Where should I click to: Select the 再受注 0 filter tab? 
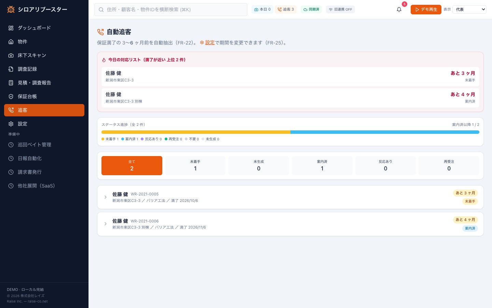(x=449, y=166)
